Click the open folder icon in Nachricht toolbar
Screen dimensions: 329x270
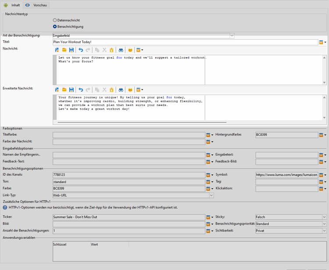tap(64, 50)
